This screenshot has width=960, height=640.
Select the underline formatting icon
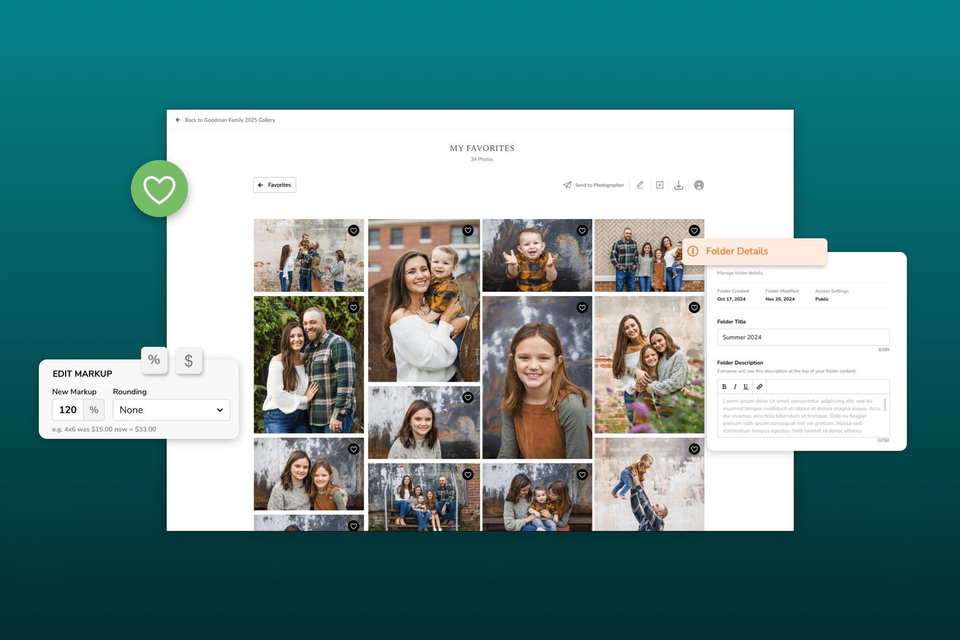(x=746, y=387)
